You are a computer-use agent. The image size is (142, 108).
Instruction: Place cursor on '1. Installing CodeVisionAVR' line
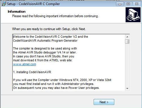pos(32,72)
